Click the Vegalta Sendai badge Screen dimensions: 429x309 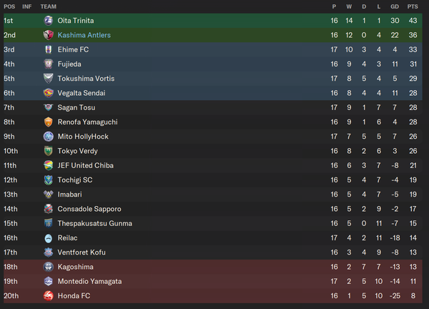pyautogui.click(x=49, y=93)
